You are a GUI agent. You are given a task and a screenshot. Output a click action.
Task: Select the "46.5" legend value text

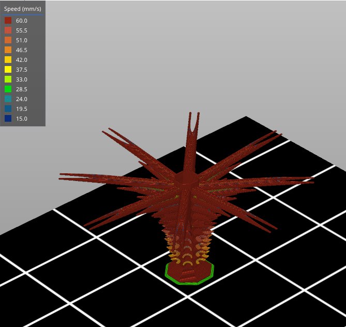tap(22, 50)
